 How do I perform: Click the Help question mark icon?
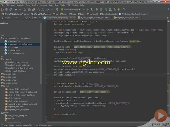(124, 10)
